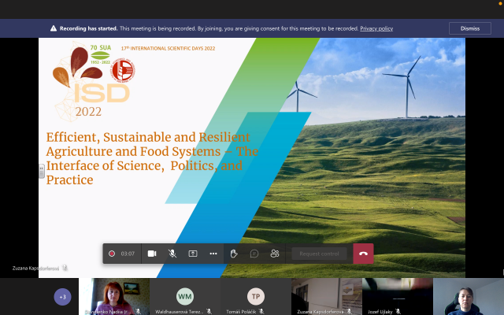Image resolution: width=504 pixels, height=315 pixels.
Task: Raise your hand in the meeting
Action: tap(234, 254)
